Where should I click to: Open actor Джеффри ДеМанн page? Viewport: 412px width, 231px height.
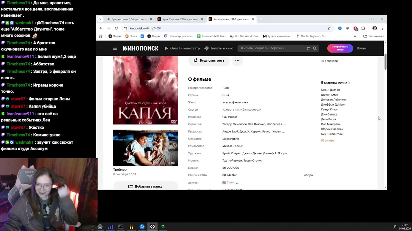click(333, 104)
